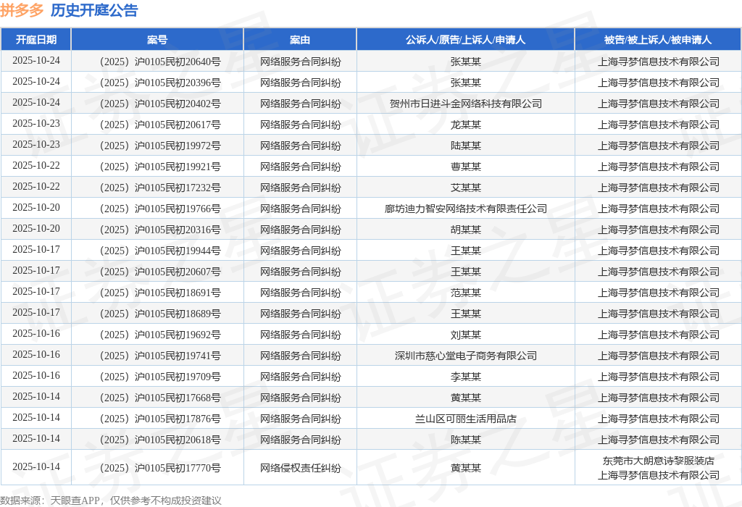Click plaintiff 刘某某

point(466,335)
